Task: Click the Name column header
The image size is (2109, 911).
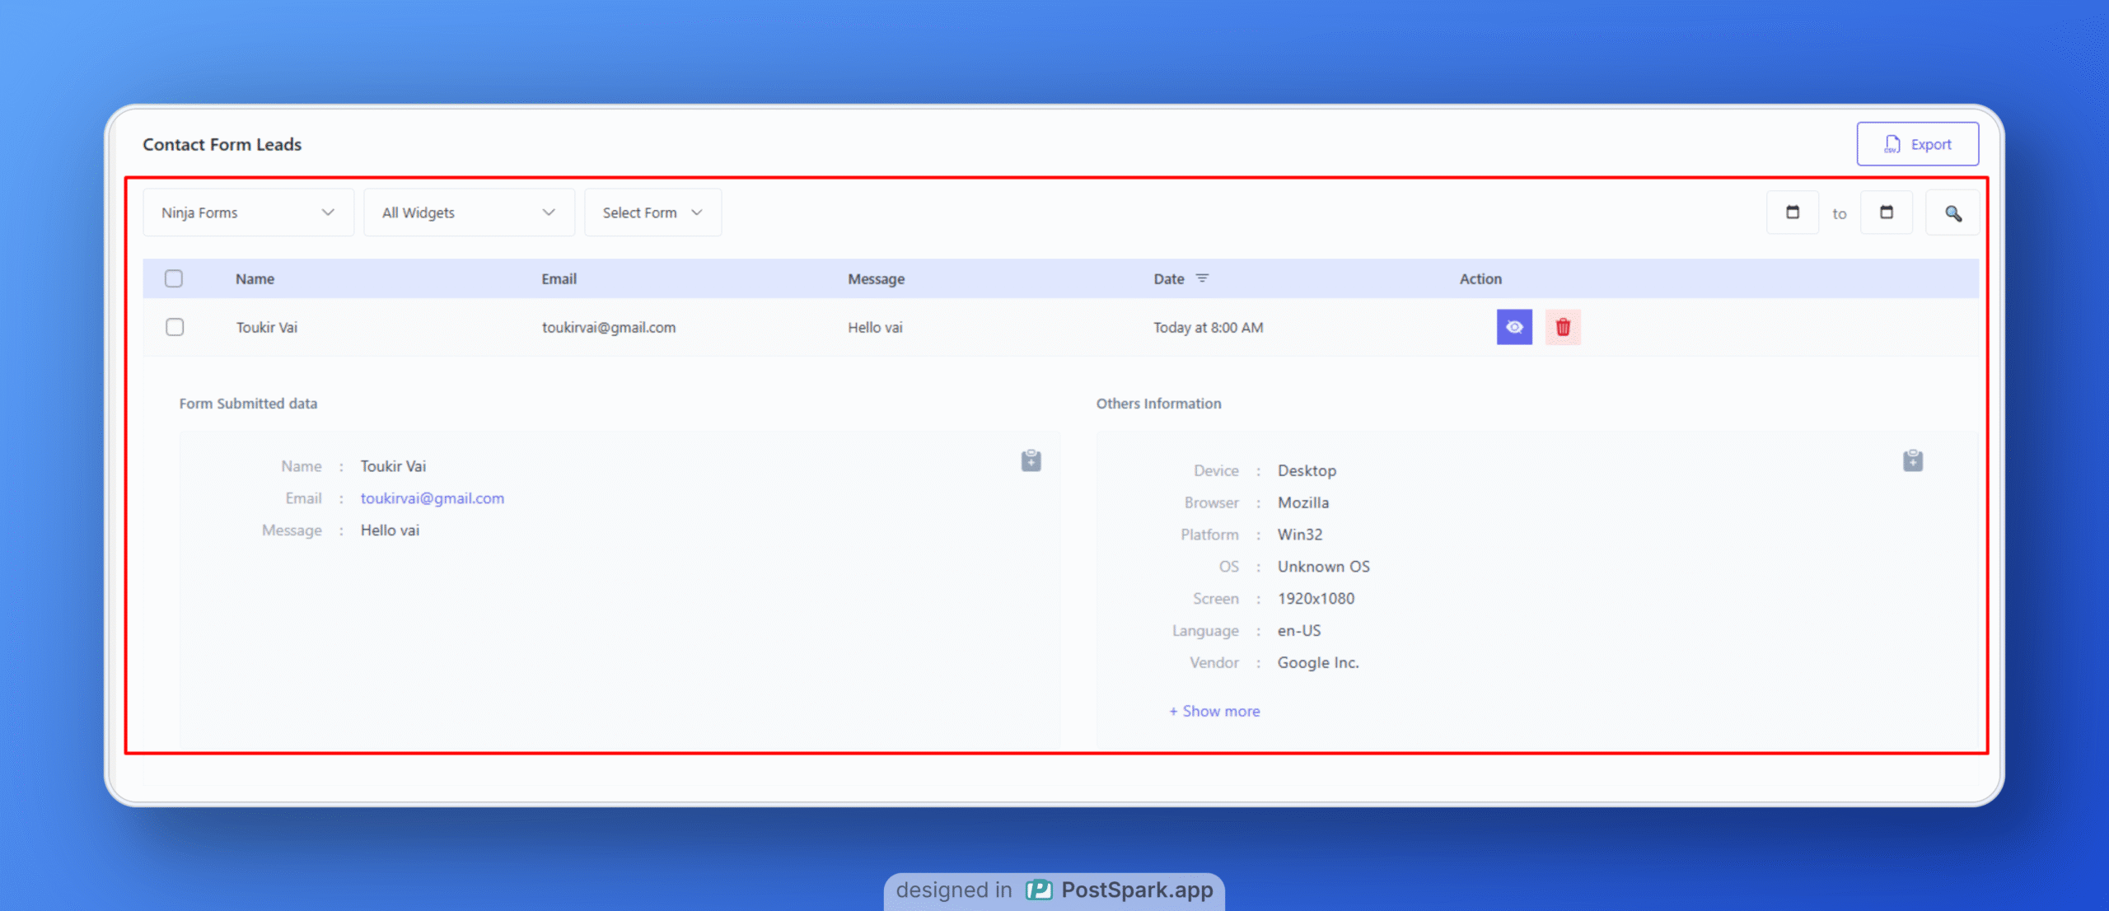Action: tap(255, 279)
